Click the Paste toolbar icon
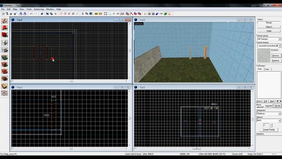The image size is (282, 159). click(91, 14)
